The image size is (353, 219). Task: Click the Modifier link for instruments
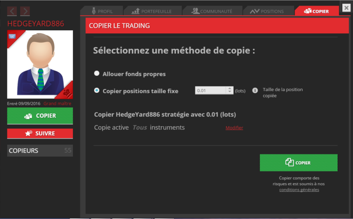[x=234, y=128]
